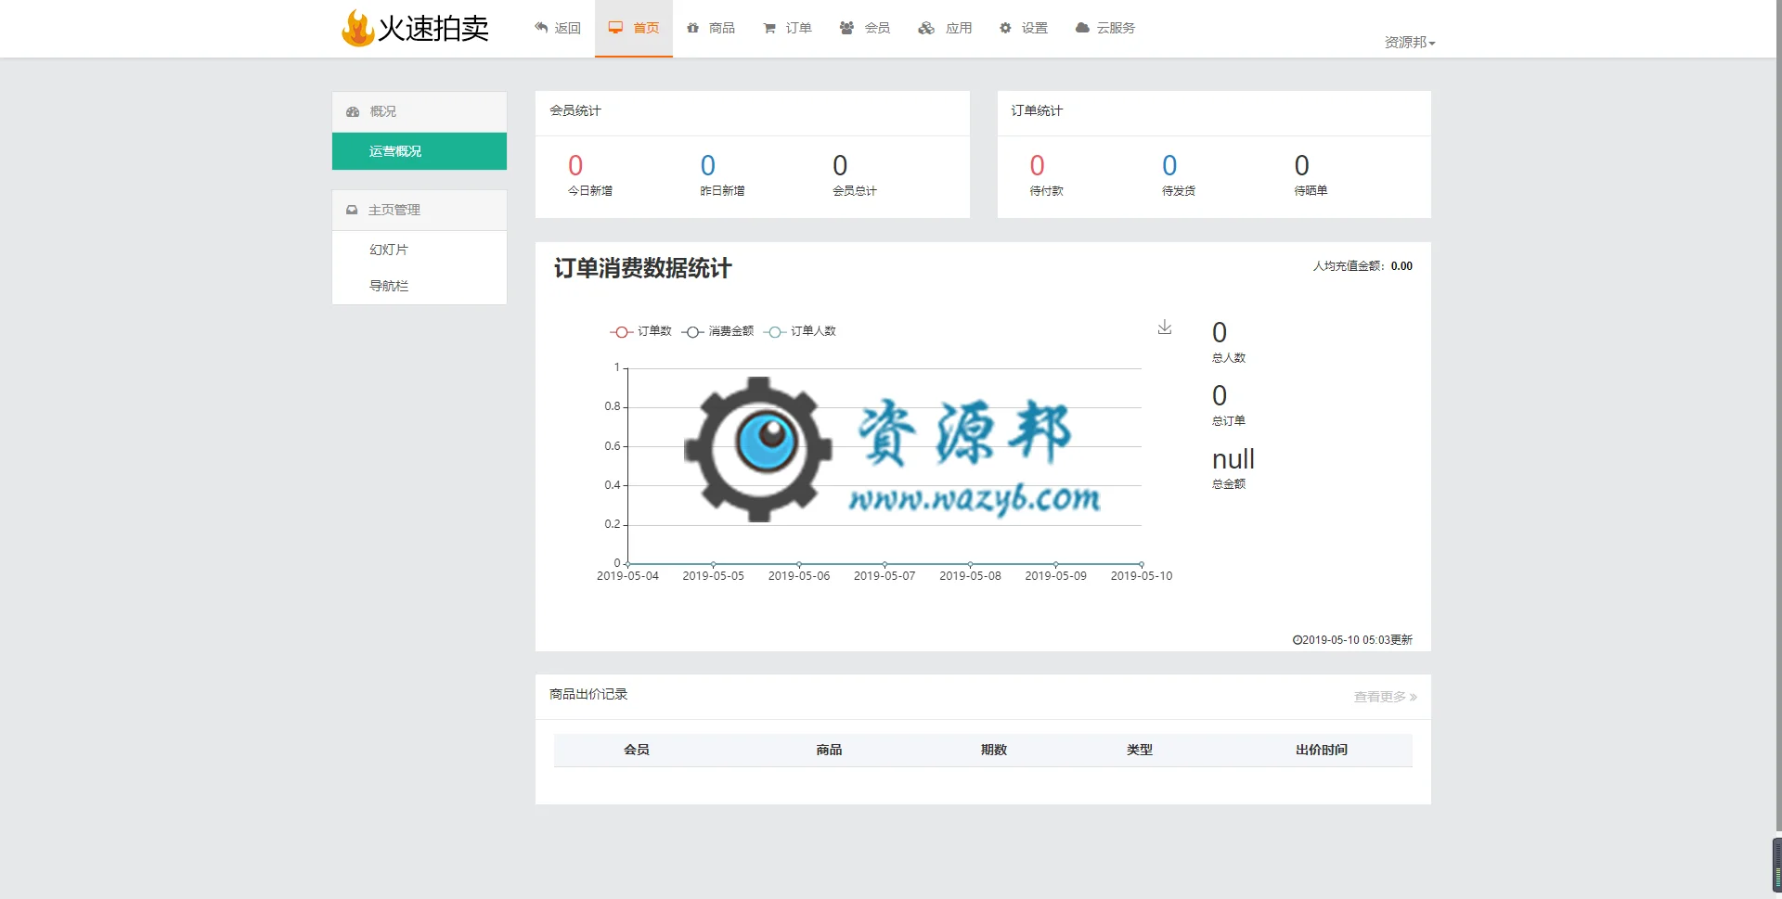Viewport: 1782px width, 899px height.
Task: Click the gear icon for 设置
Action: [1005, 28]
